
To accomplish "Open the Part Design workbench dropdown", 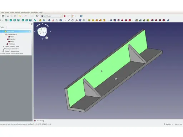I will (x=51, y=16).
